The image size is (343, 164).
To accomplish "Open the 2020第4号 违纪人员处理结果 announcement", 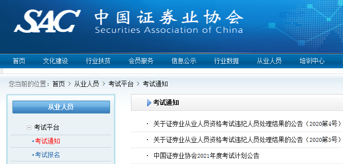I will (x=247, y=124).
